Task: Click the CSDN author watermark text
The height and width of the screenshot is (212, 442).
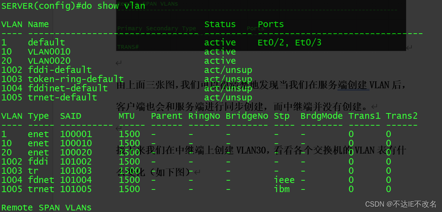Action: 401,204
